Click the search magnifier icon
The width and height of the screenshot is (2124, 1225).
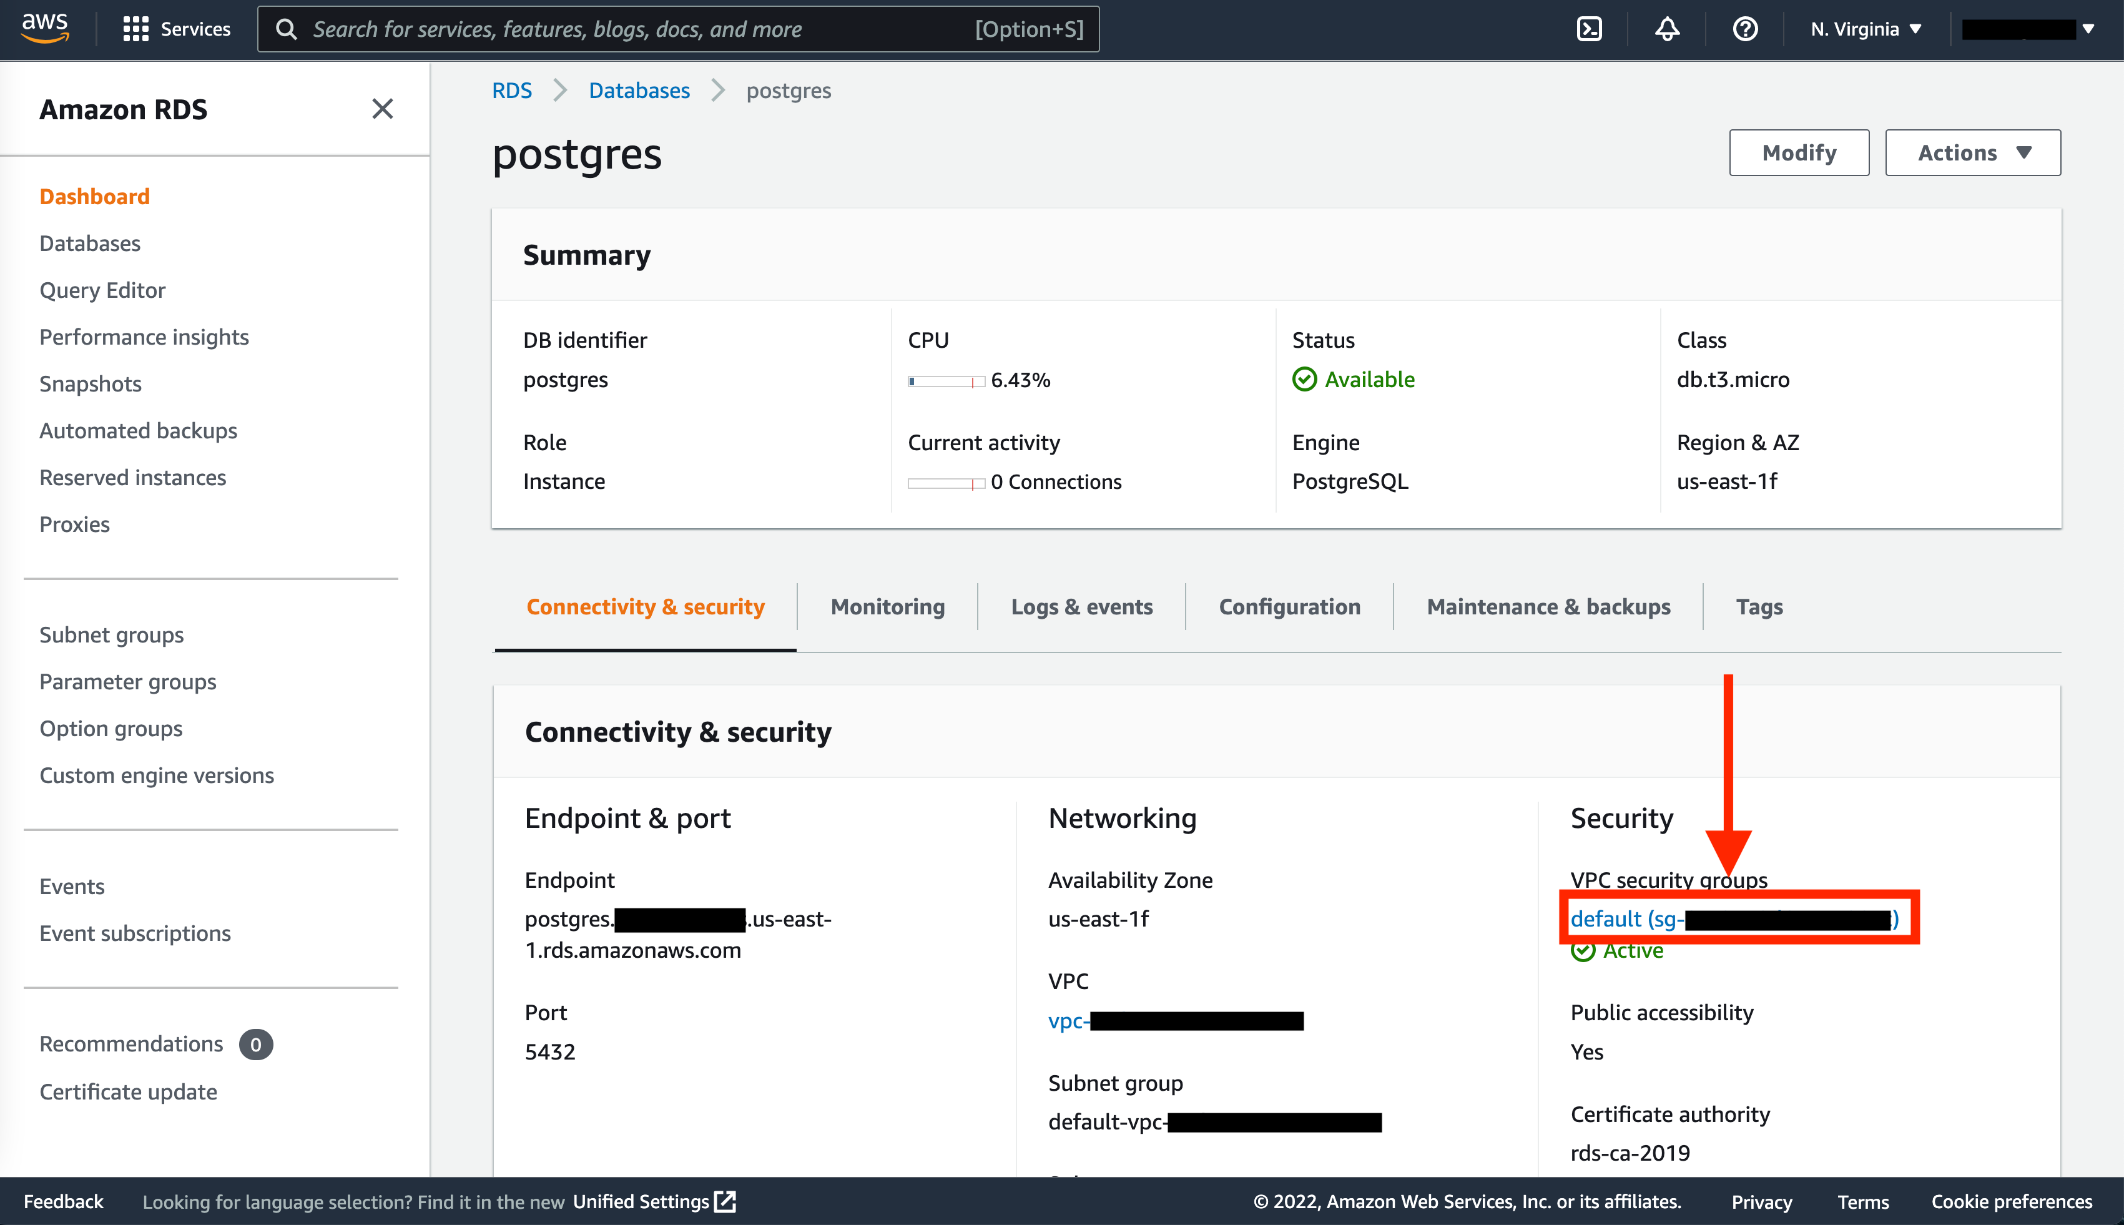pyautogui.click(x=286, y=29)
